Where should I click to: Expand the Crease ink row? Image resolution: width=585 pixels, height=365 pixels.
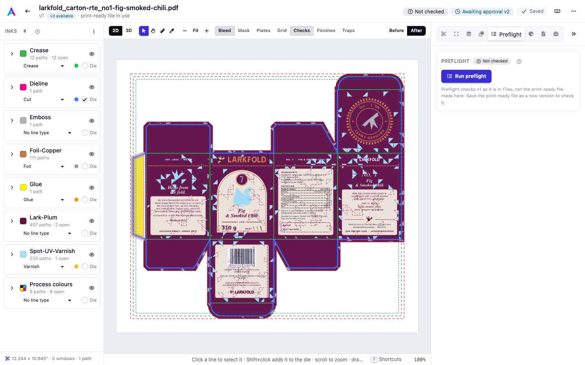(x=12, y=54)
